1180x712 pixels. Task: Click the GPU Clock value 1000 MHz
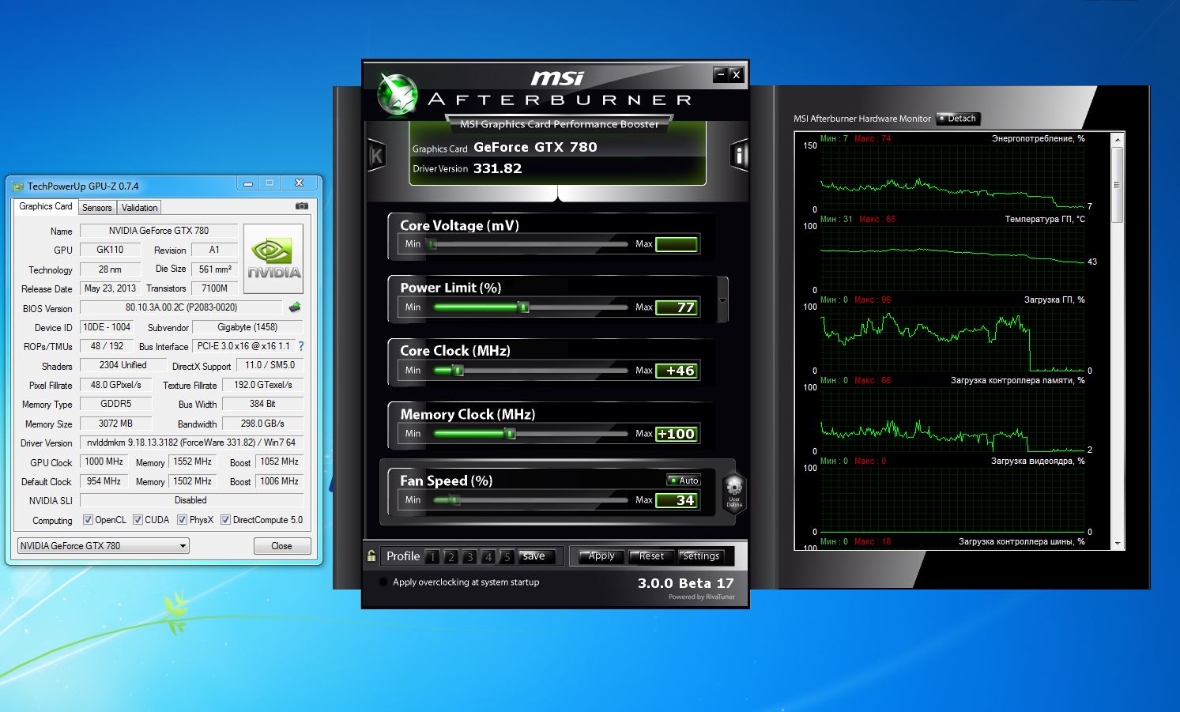tap(104, 461)
